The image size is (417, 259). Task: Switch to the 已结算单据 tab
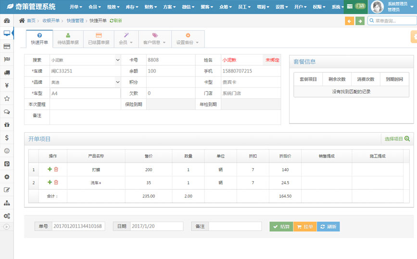pyautogui.click(x=99, y=39)
